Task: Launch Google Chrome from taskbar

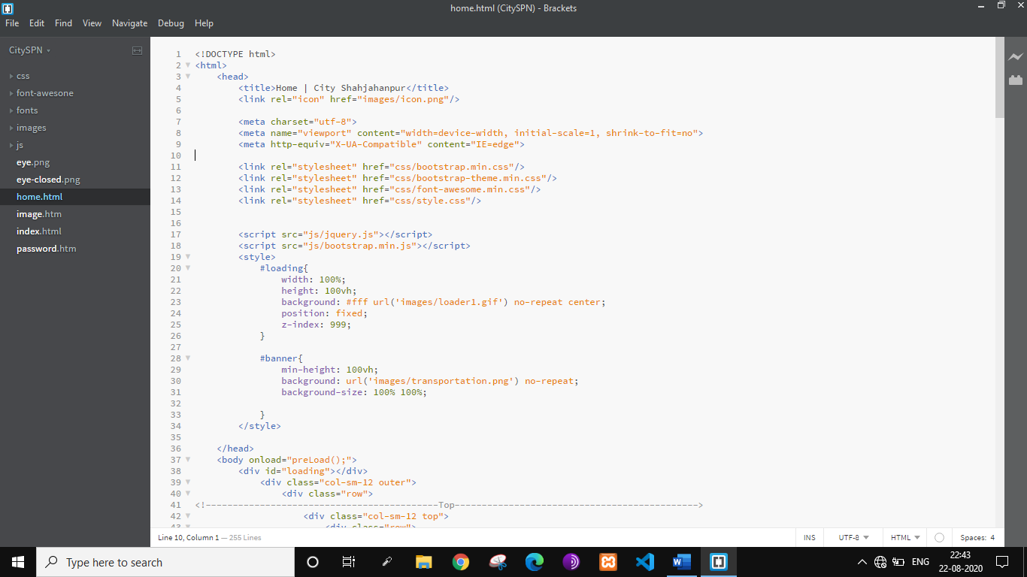Action: point(461,562)
